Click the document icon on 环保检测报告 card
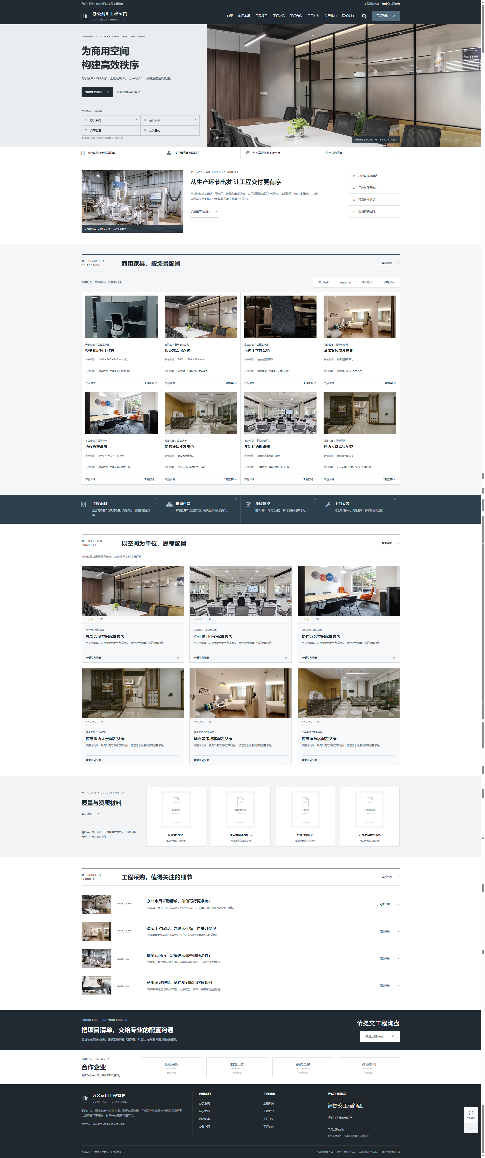Viewport: 485px width, 1158px height. (305, 802)
